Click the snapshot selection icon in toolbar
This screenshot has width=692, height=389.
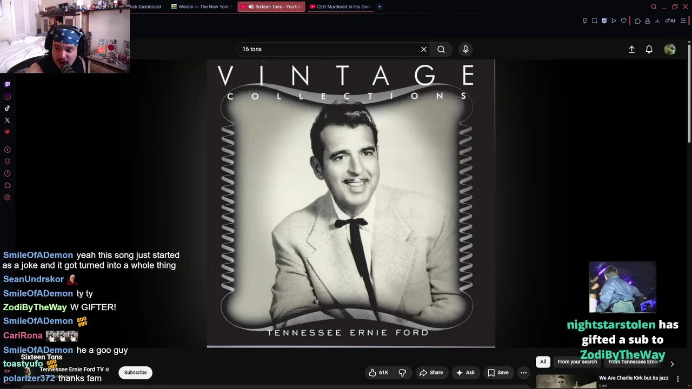[x=594, y=21]
